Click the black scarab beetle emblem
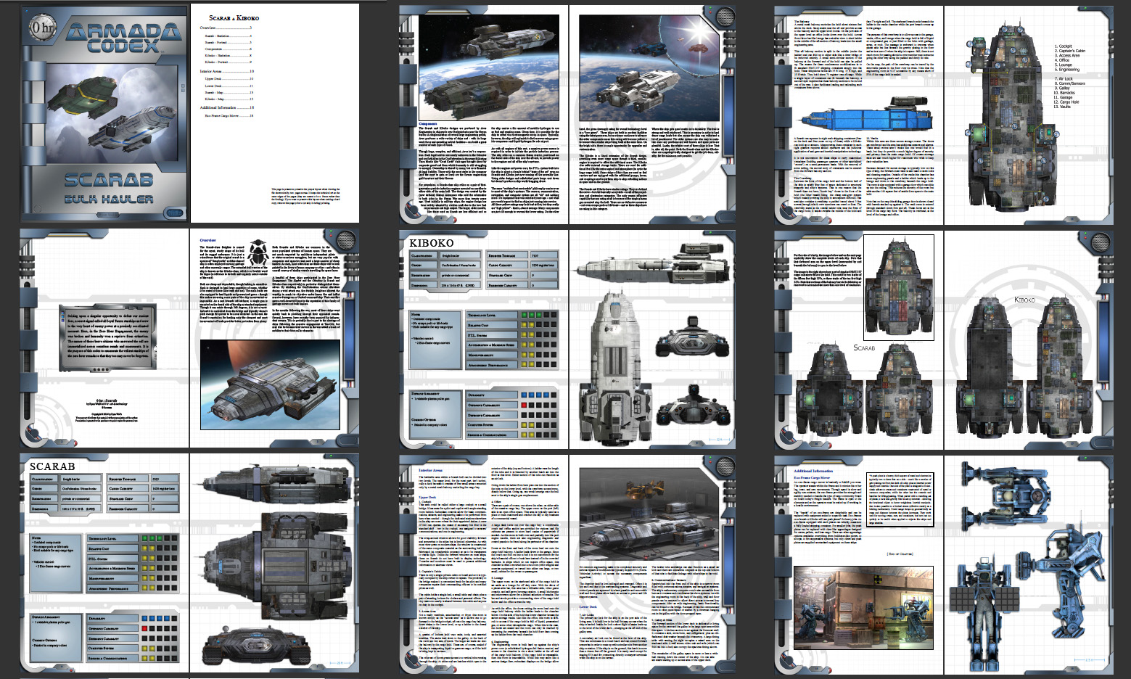The image size is (1131, 679). tap(258, 255)
